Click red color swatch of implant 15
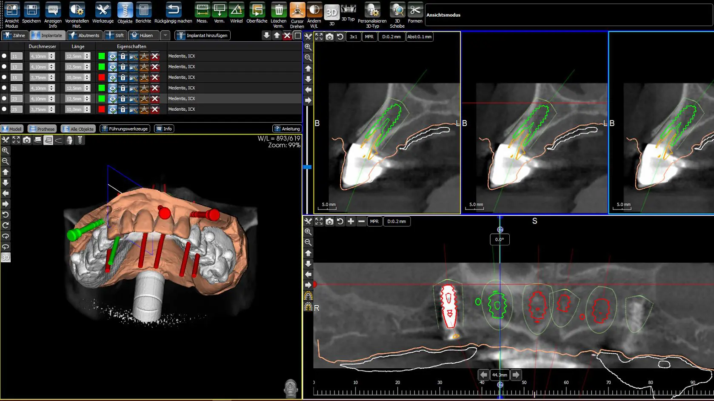The image size is (714, 401). click(x=102, y=77)
